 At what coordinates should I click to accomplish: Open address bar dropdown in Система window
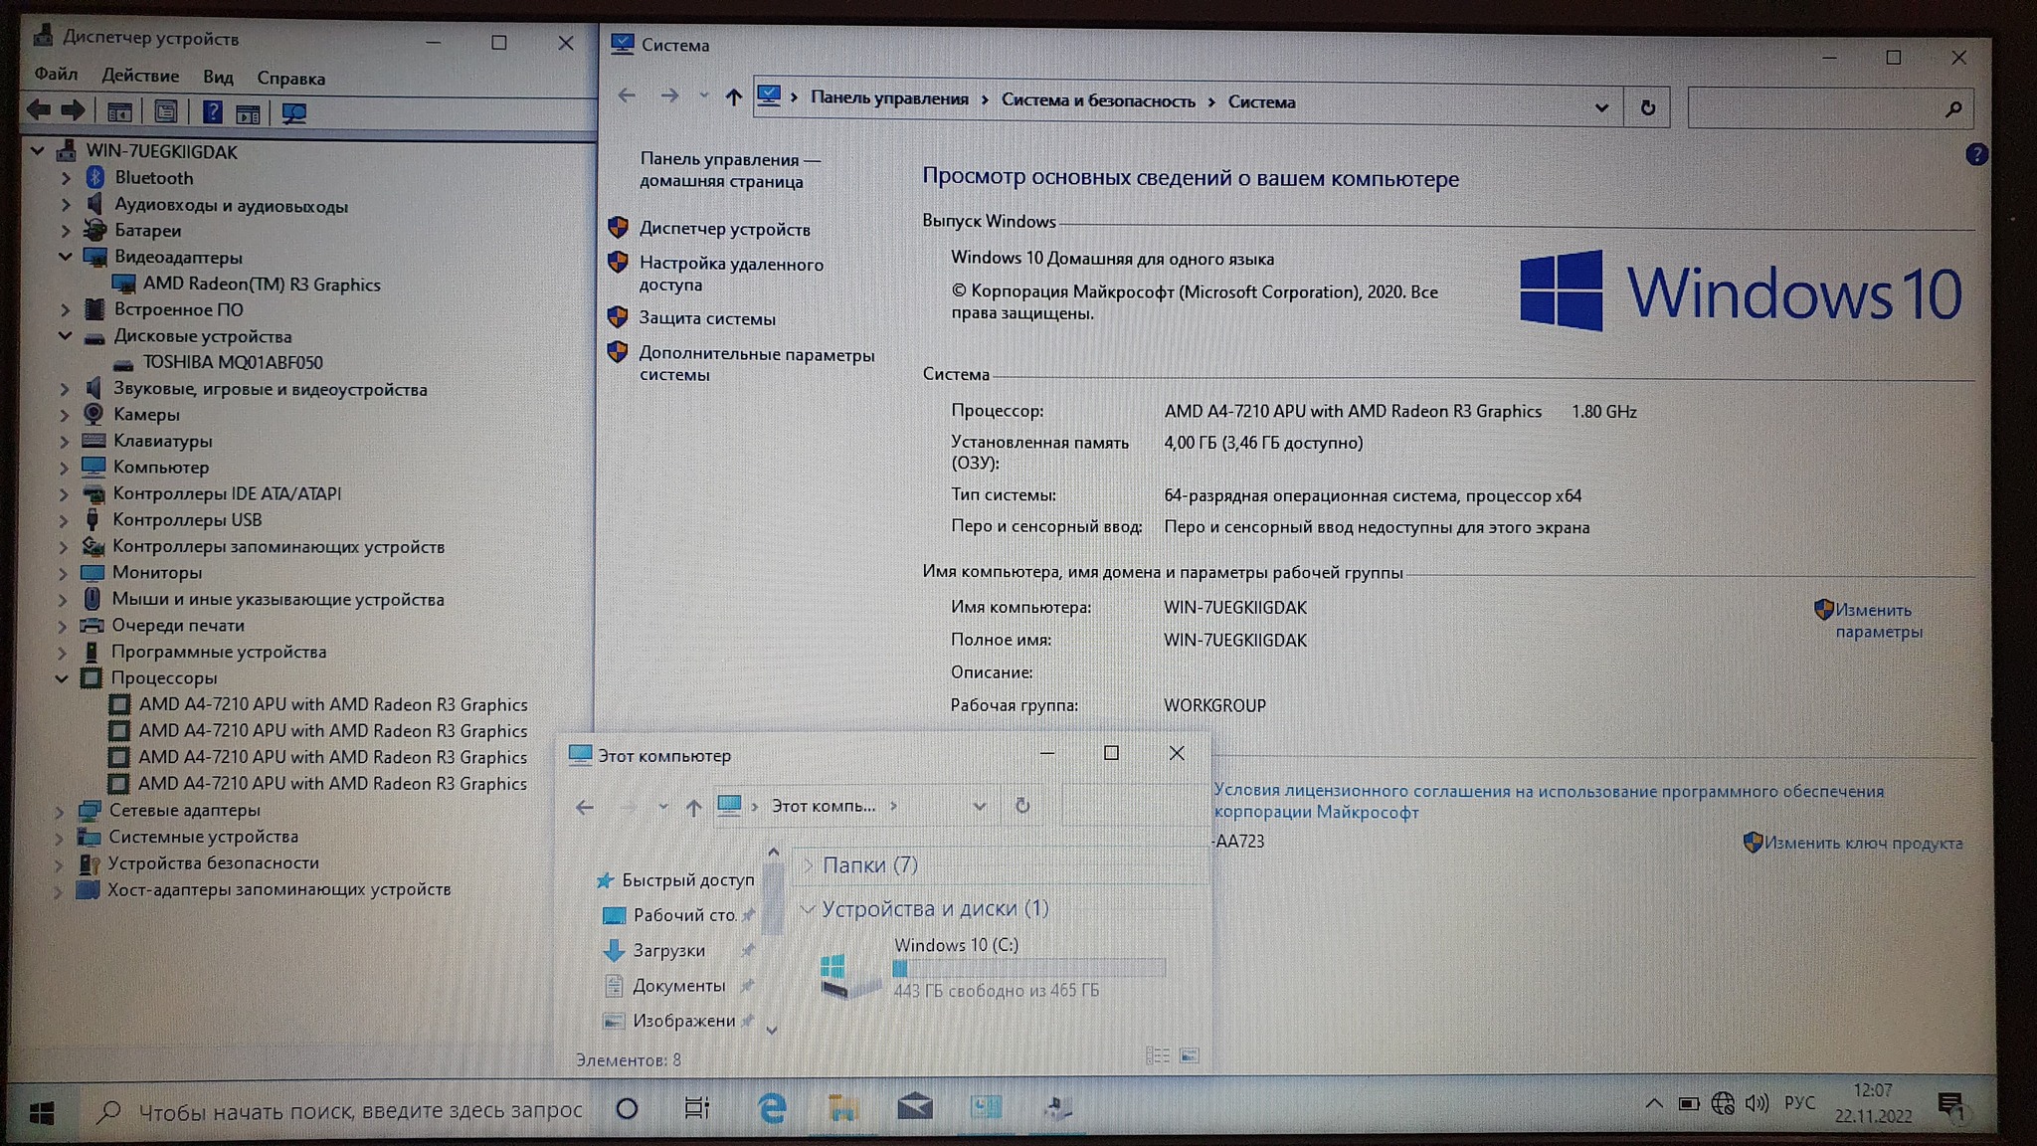click(x=1601, y=107)
